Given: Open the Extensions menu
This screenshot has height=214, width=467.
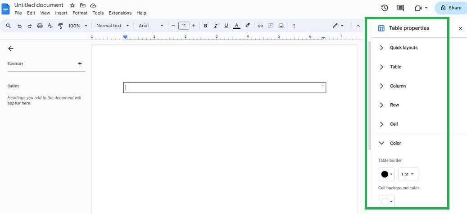Looking at the screenshot, I should [120, 13].
